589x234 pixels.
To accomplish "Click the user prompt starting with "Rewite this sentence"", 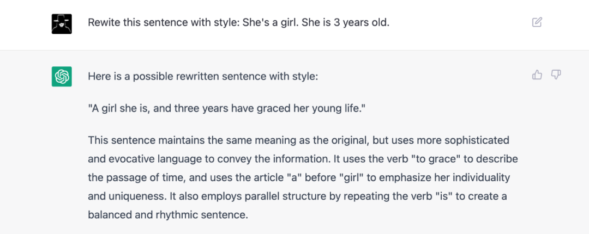I will click(x=238, y=23).
